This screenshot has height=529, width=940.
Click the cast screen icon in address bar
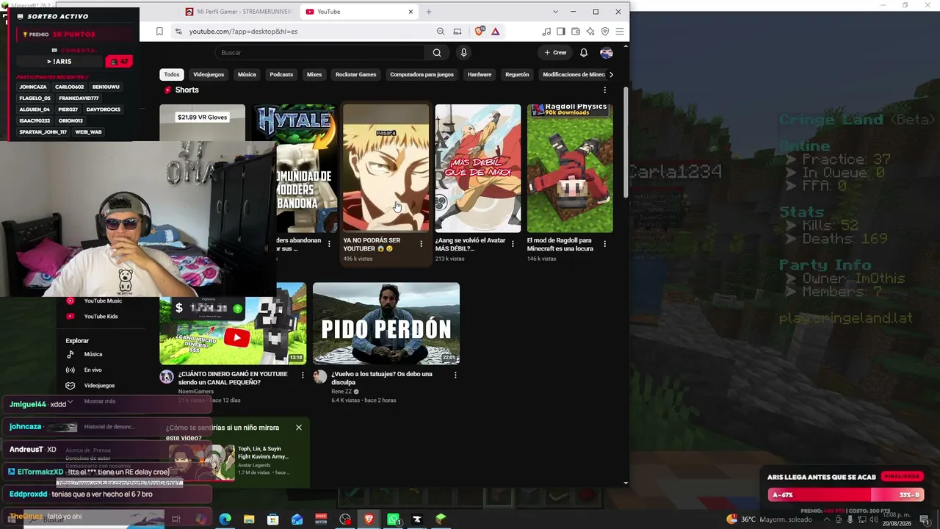click(x=458, y=32)
